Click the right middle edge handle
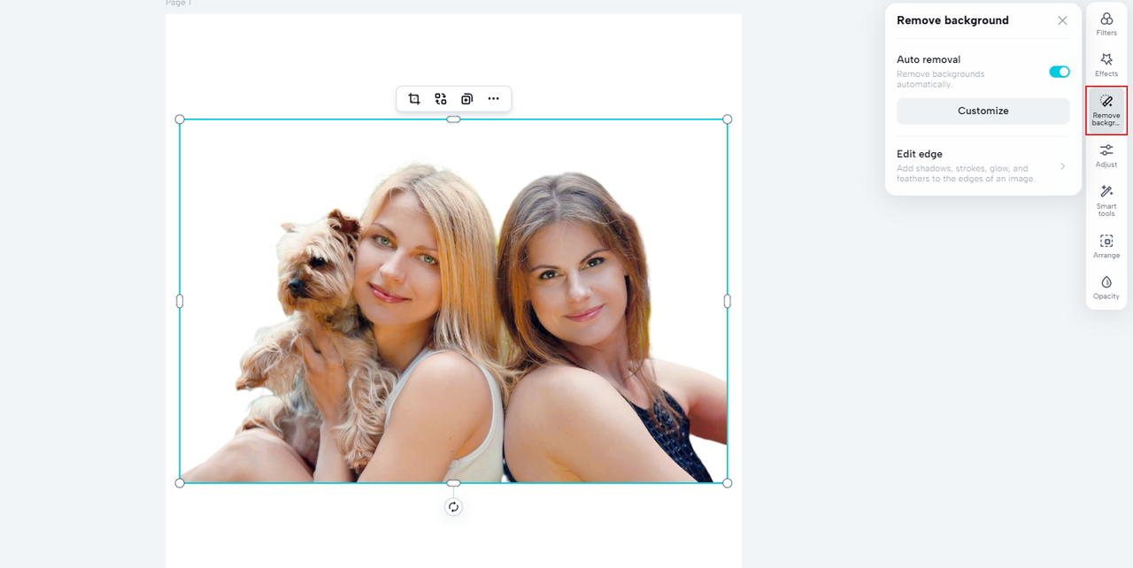Viewport: 1133px width, 568px height. click(x=728, y=301)
